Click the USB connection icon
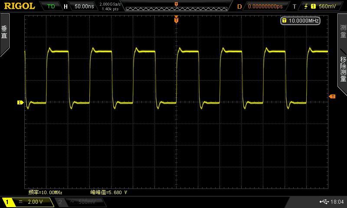Screen dimensions: 347x208 (324, 201)
